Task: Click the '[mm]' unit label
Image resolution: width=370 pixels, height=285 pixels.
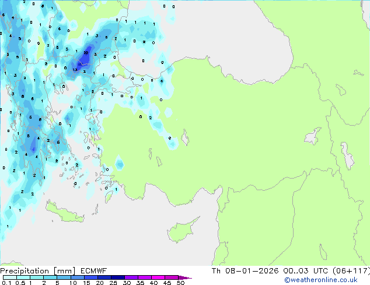Action: coord(64,271)
